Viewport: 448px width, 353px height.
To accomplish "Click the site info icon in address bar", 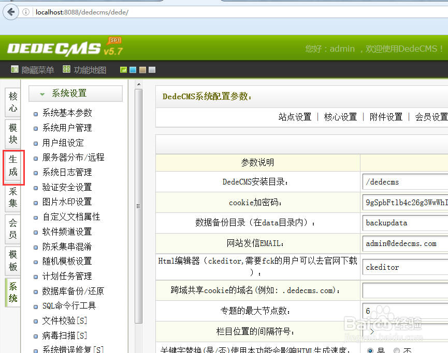I will click(x=26, y=12).
